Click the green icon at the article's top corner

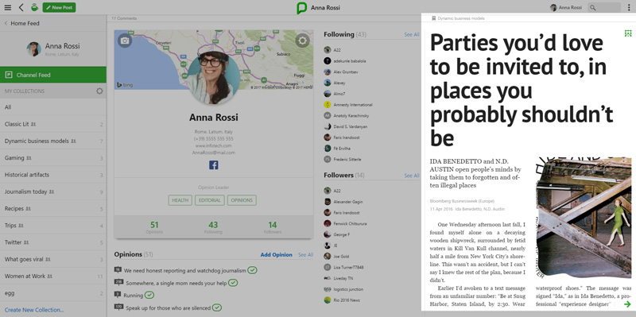click(x=628, y=33)
